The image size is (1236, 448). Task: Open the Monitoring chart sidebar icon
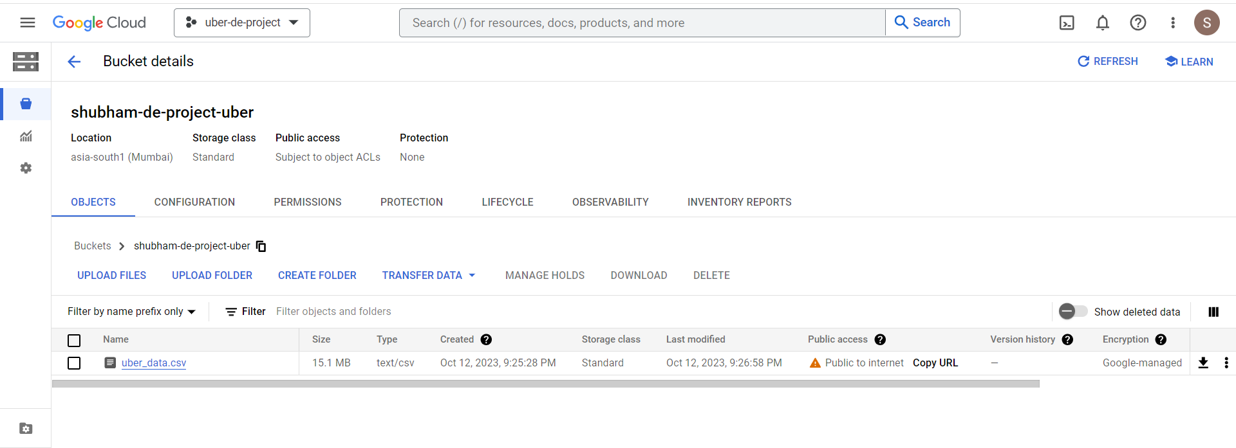[x=26, y=136]
